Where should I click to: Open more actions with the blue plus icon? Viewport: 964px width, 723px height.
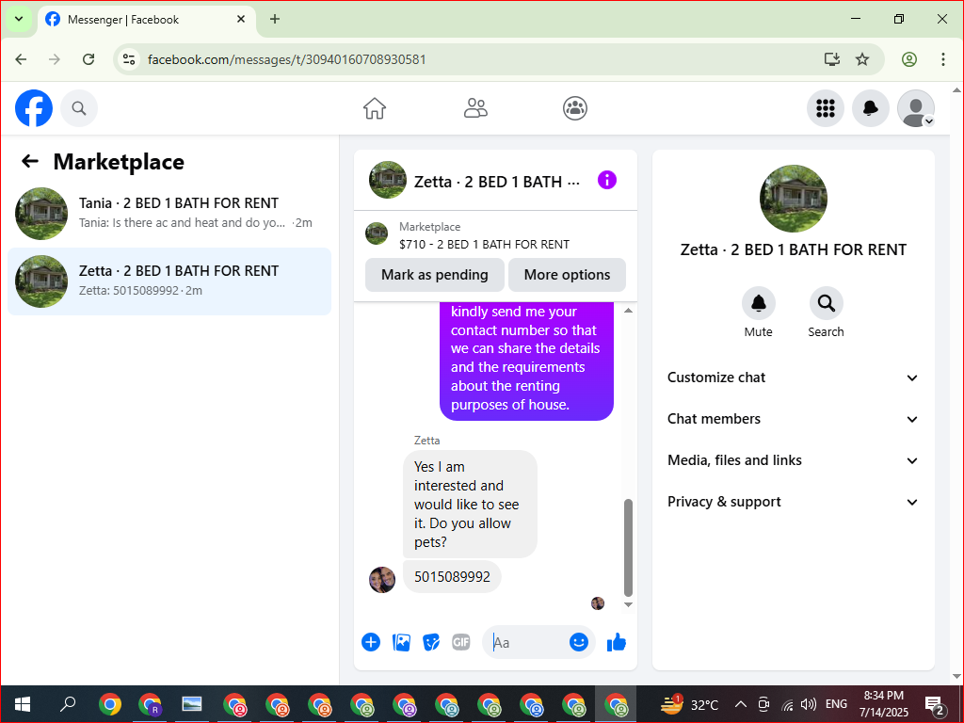pos(371,642)
